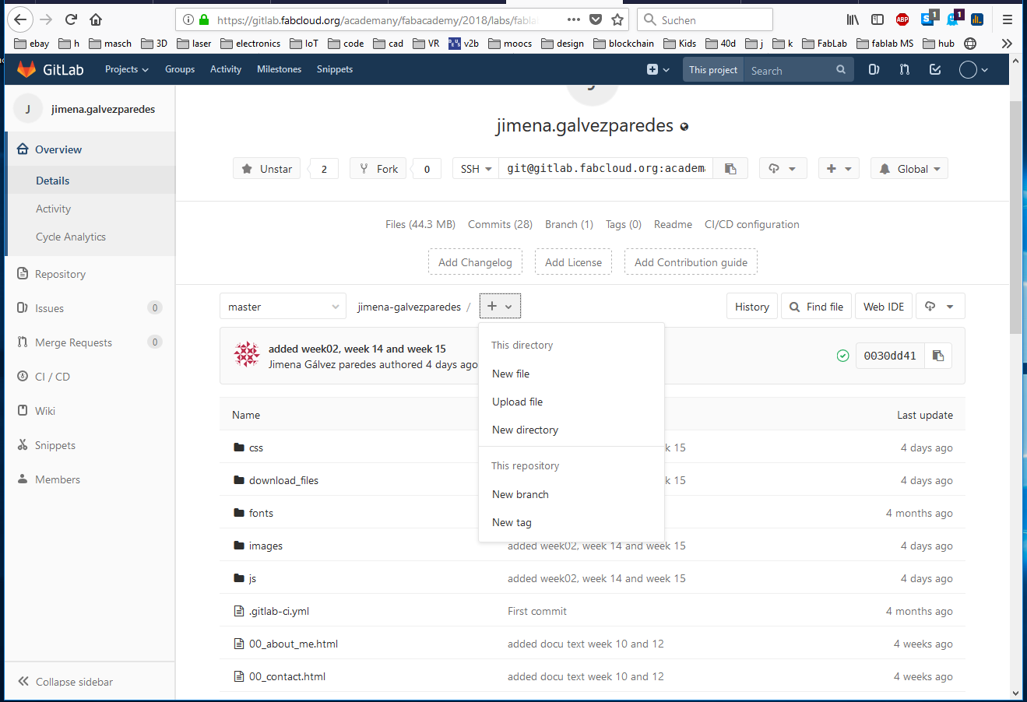
Task: Open the commit History button
Action: tap(752, 307)
